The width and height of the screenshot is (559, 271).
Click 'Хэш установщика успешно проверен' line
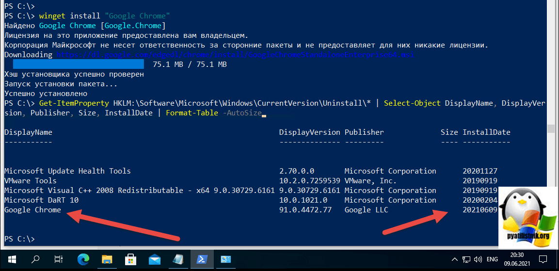point(74,75)
